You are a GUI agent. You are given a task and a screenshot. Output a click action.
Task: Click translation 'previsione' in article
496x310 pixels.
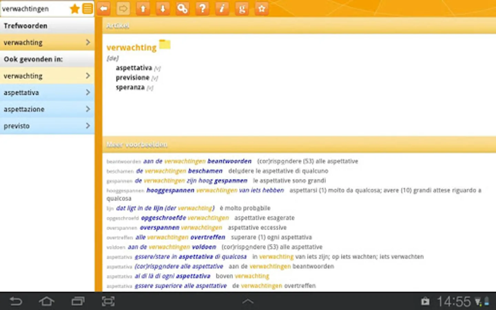133,77
